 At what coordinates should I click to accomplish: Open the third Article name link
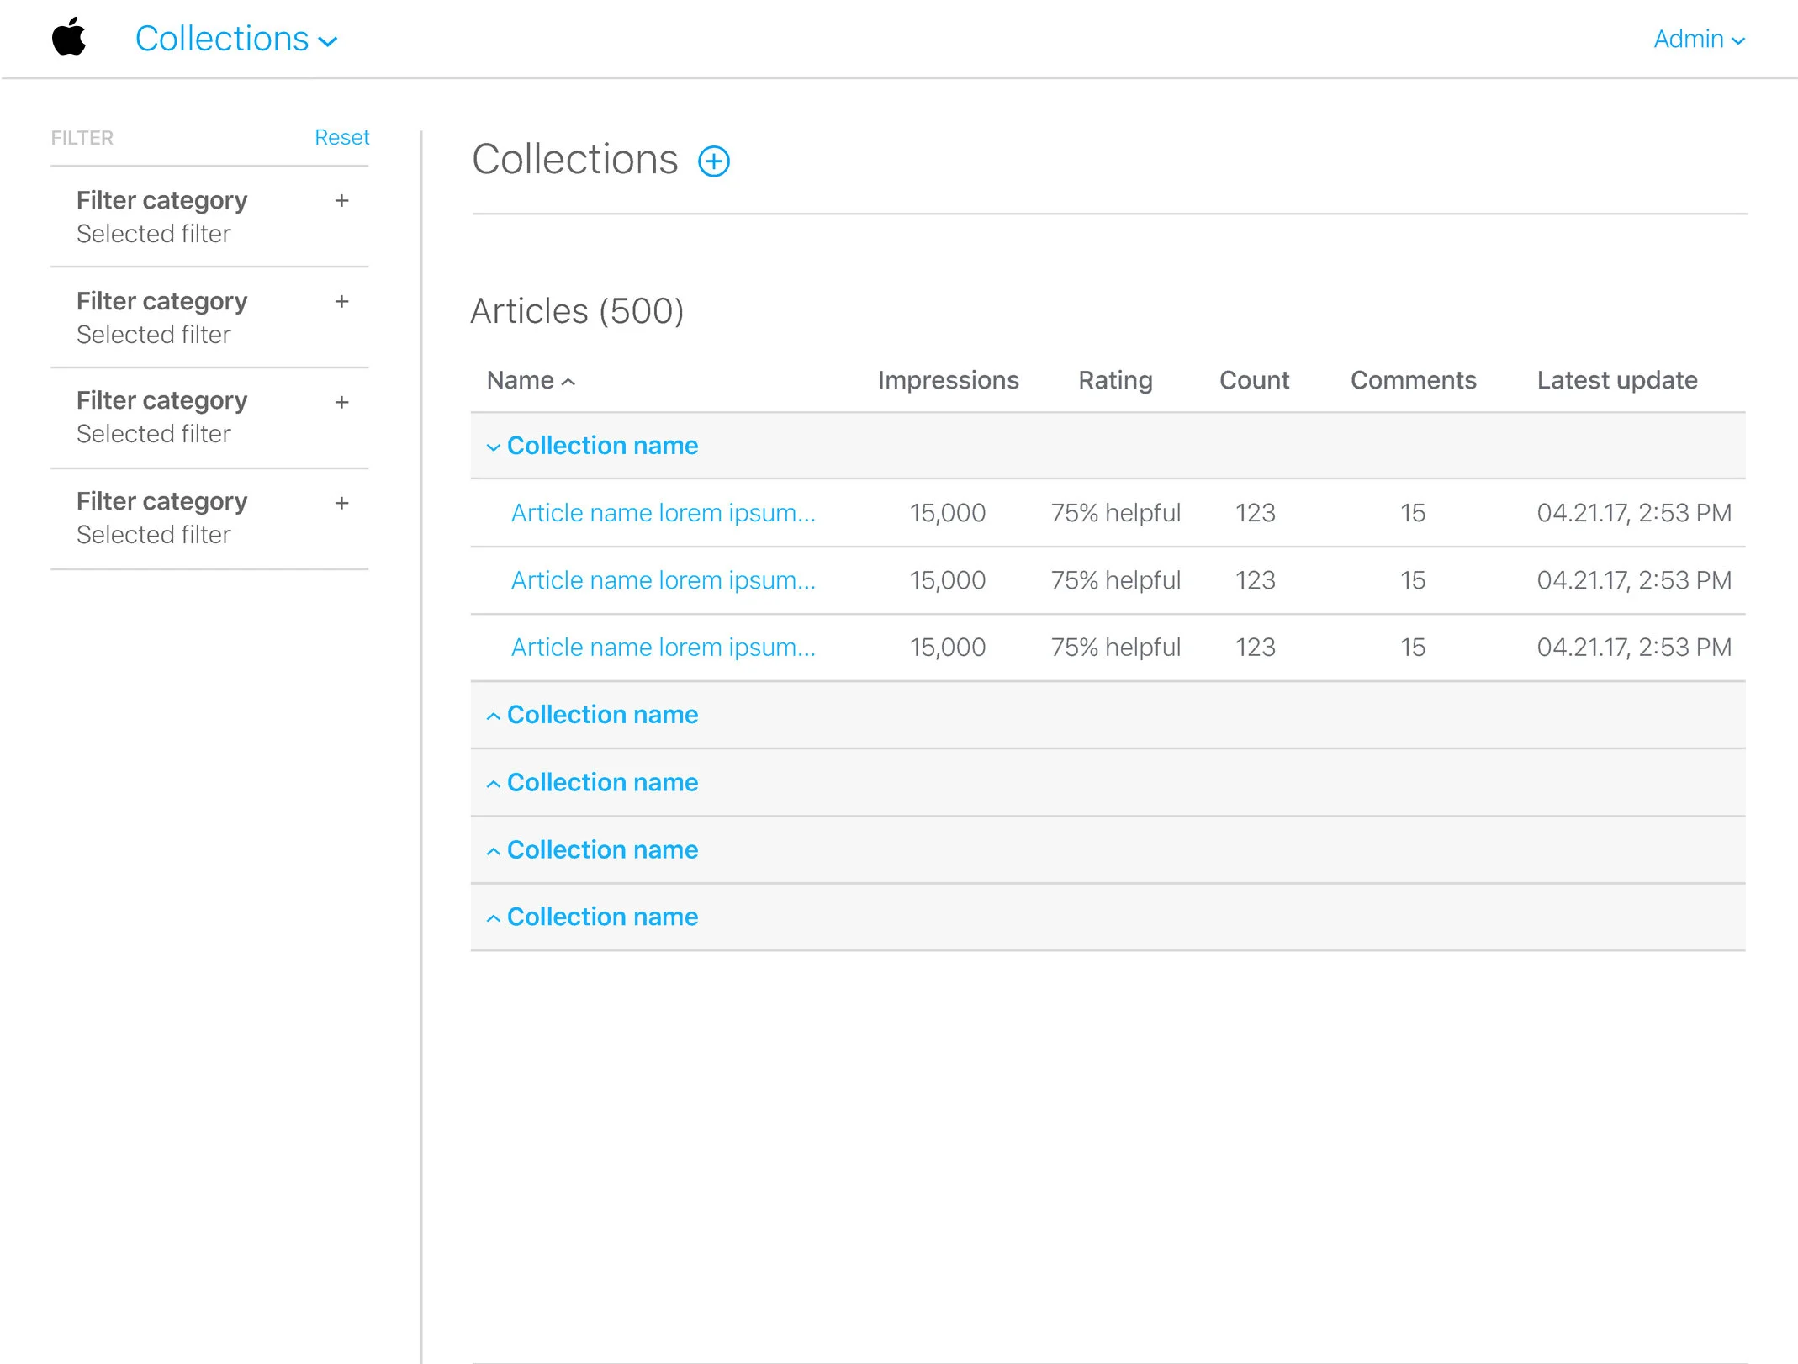coord(663,648)
